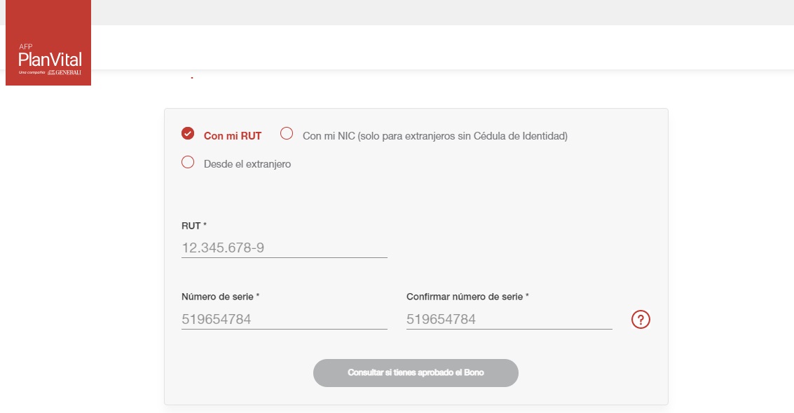Focus the 'Confirmar número de serie' input
Image resolution: width=794 pixels, height=413 pixels.
point(509,320)
